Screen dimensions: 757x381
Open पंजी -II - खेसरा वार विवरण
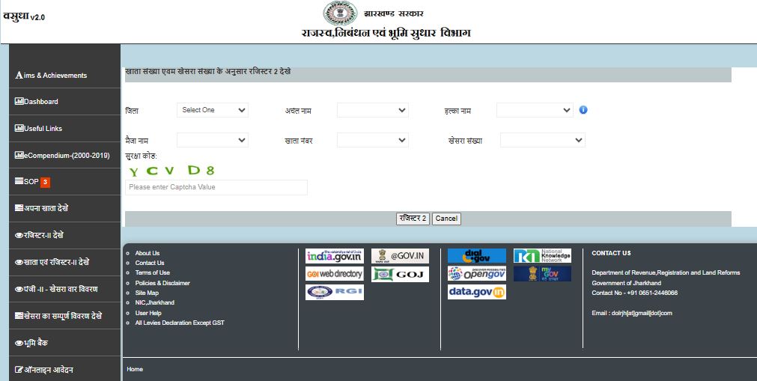pos(64,289)
